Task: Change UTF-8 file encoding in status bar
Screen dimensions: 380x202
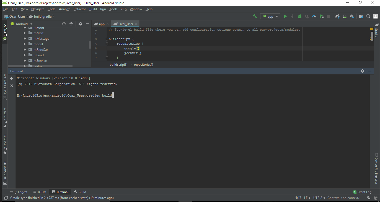Action: (319, 198)
